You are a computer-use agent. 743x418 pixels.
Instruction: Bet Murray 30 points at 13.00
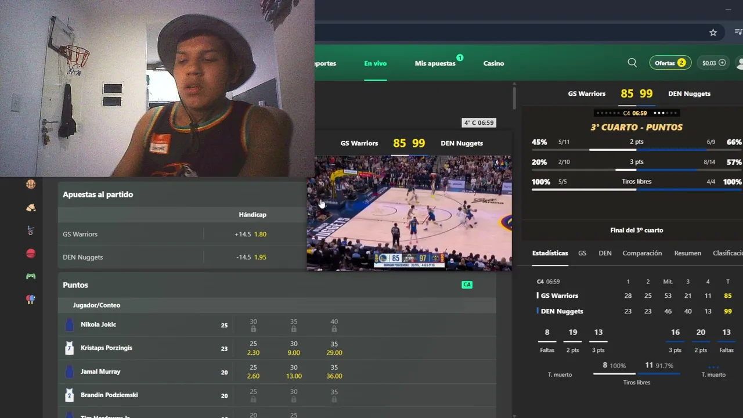pos(294,372)
